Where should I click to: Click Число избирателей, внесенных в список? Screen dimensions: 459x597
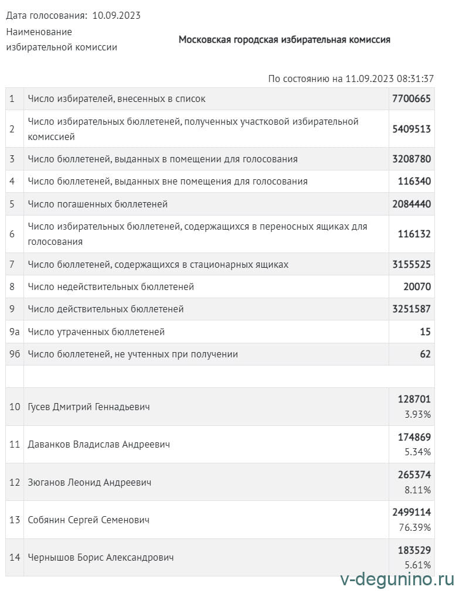pos(117,99)
